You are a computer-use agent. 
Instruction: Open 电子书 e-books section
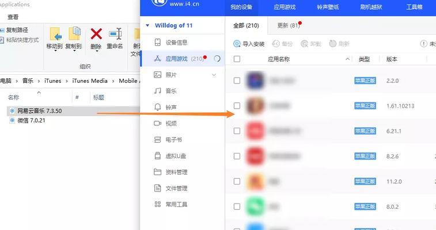[173, 140]
